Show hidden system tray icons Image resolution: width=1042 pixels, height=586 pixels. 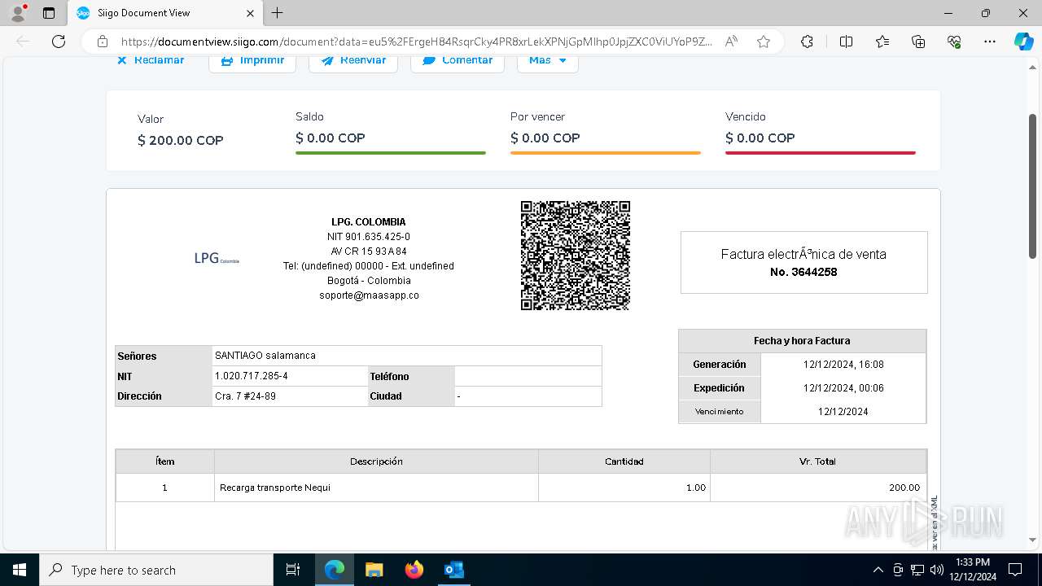point(878,570)
